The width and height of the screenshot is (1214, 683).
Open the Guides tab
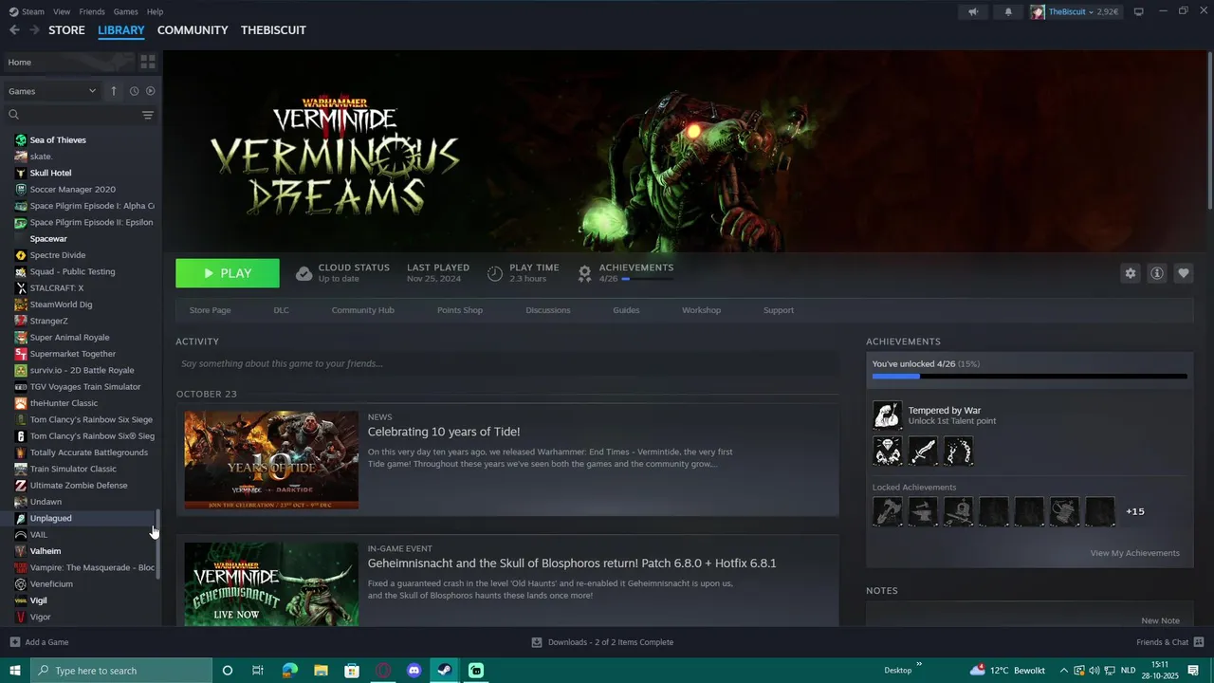[626, 310]
